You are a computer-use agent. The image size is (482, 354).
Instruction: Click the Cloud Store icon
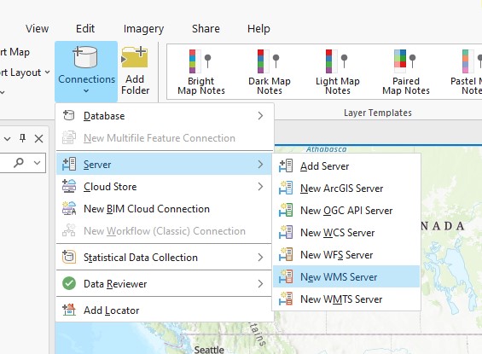tap(69, 186)
